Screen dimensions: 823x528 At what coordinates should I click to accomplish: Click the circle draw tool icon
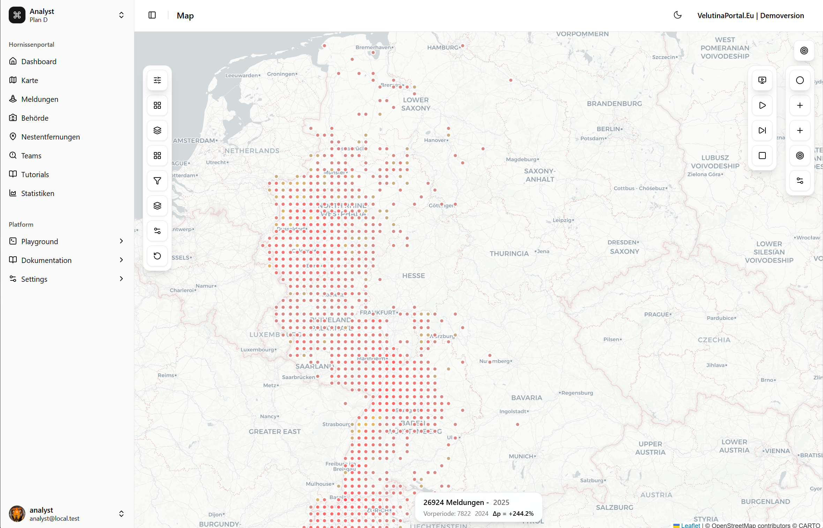800,80
